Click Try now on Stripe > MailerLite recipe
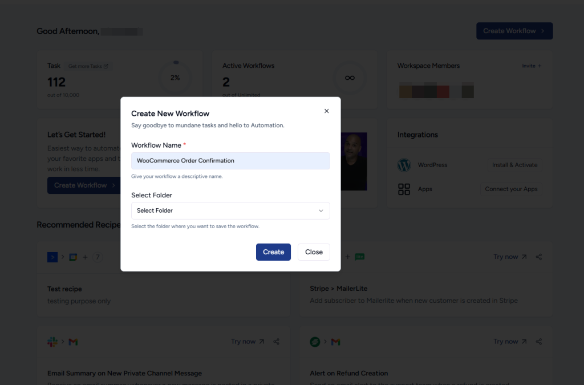The image size is (584, 385). (510, 257)
